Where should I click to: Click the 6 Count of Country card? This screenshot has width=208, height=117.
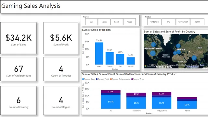19,100
